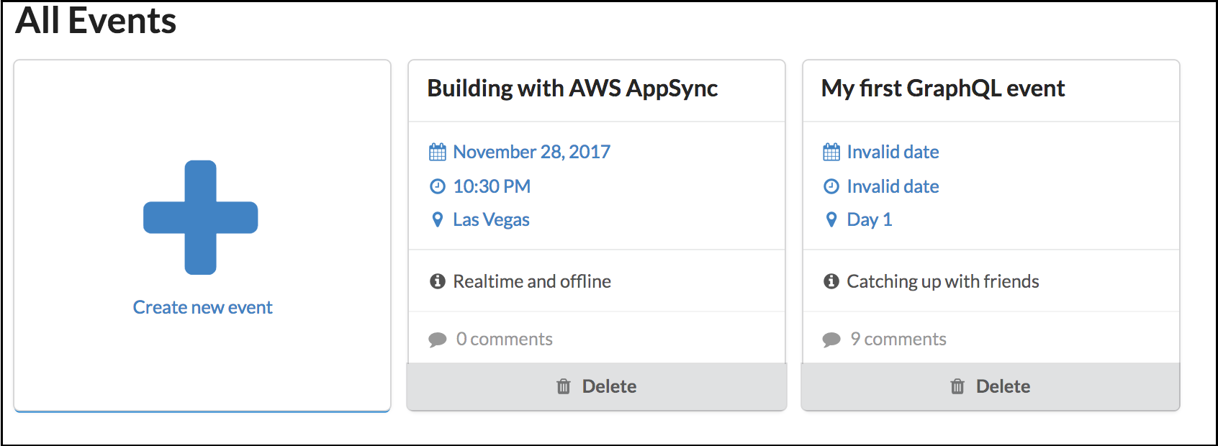Open the My first GraphQL event title
This screenshot has height=446, width=1218.
click(x=943, y=88)
